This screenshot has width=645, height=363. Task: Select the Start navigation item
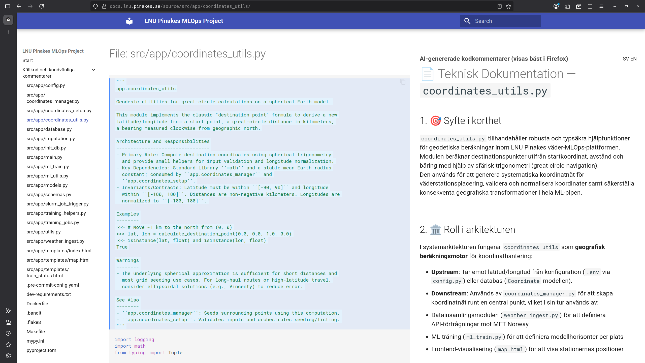click(x=27, y=60)
